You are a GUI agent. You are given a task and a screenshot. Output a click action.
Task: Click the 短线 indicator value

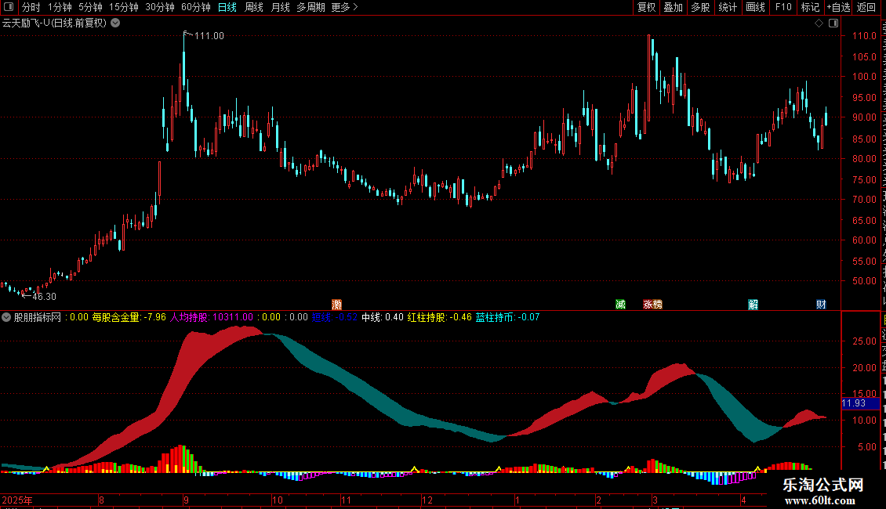click(335, 317)
